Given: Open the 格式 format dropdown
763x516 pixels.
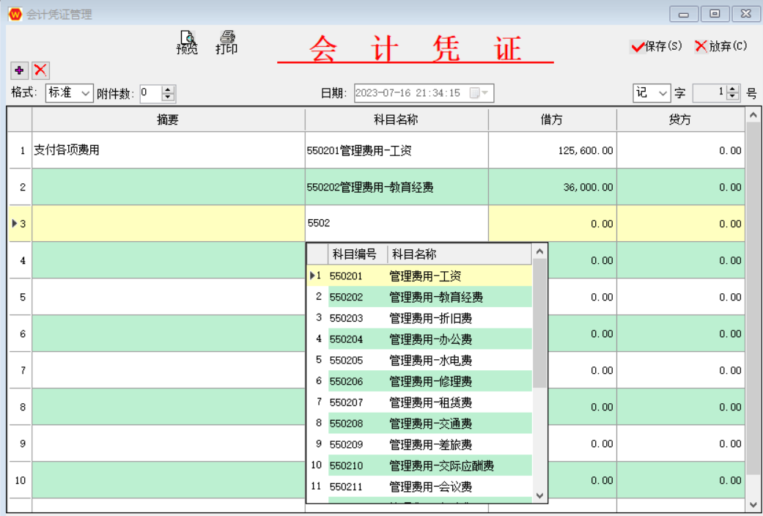Looking at the screenshot, I should [x=85, y=93].
